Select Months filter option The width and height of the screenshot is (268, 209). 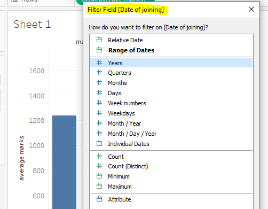coord(171,83)
